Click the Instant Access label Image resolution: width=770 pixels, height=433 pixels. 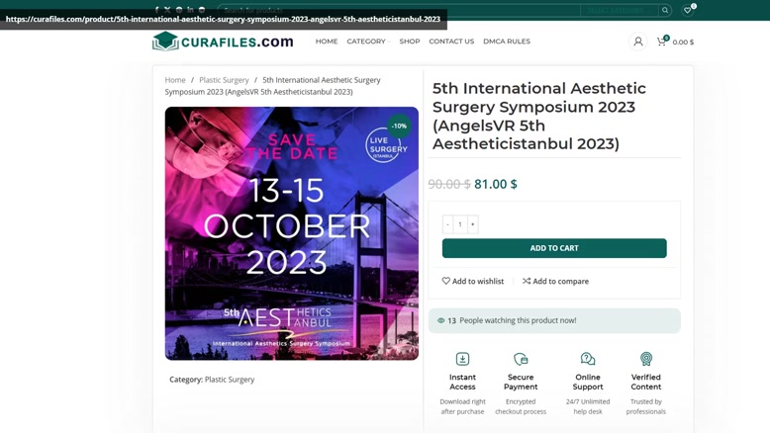[x=462, y=382]
